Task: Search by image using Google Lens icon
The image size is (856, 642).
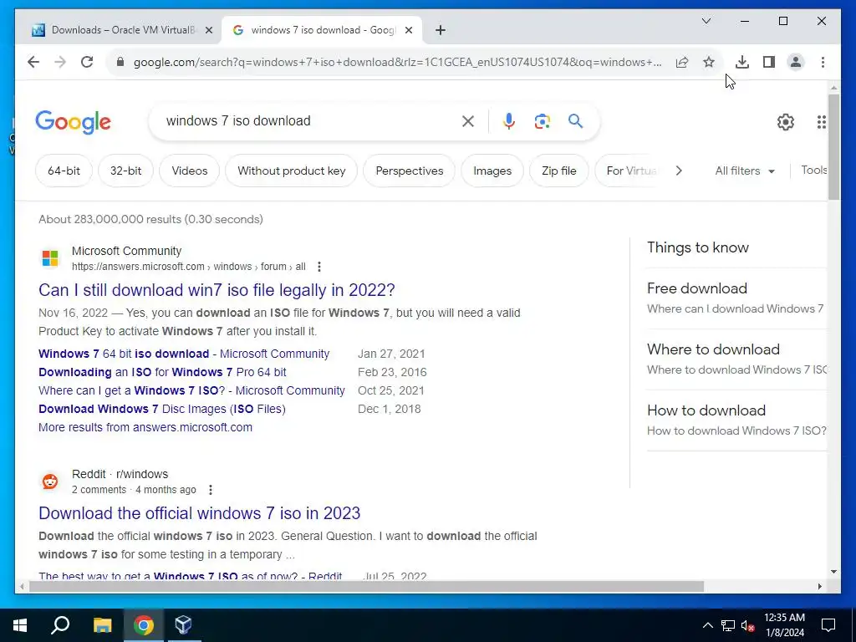Action: 542,121
